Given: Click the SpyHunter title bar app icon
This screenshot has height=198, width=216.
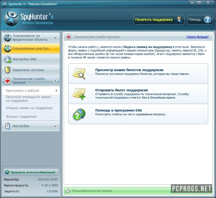Looking at the screenshot, I should coord(4,4).
